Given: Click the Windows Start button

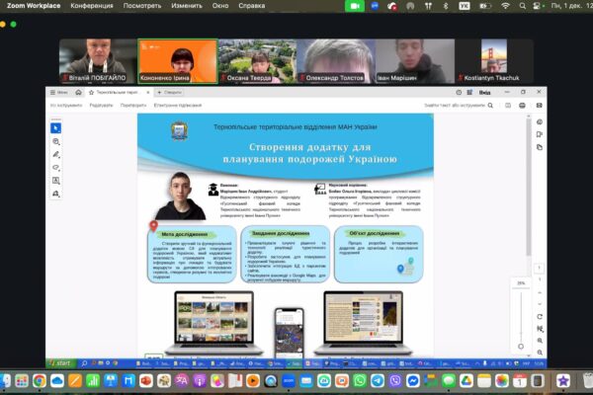Looking at the screenshot, I should coord(60,362).
